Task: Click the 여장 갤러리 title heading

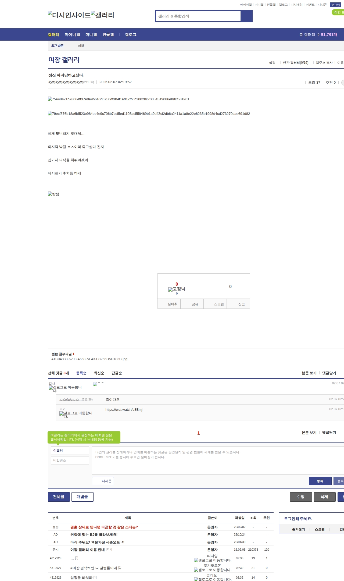Action: tap(64, 60)
